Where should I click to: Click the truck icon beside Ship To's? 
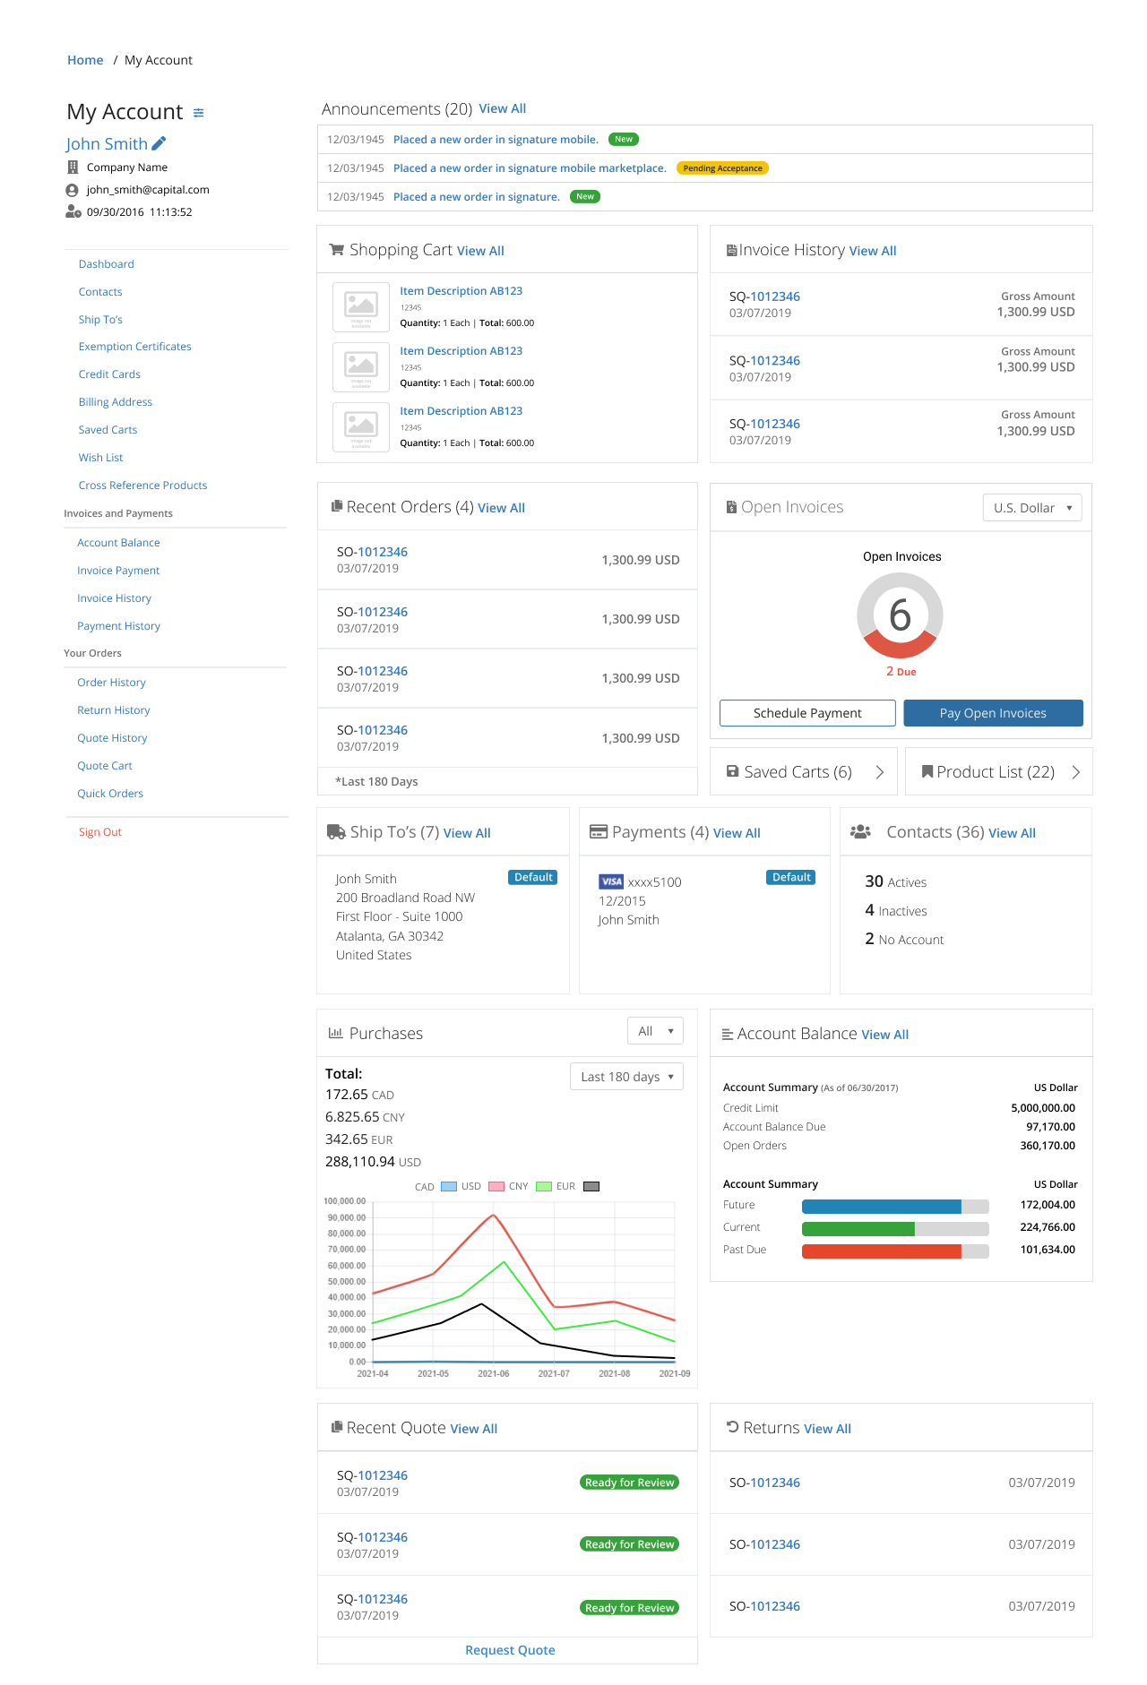pyautogui.click(x=336, y=832)
